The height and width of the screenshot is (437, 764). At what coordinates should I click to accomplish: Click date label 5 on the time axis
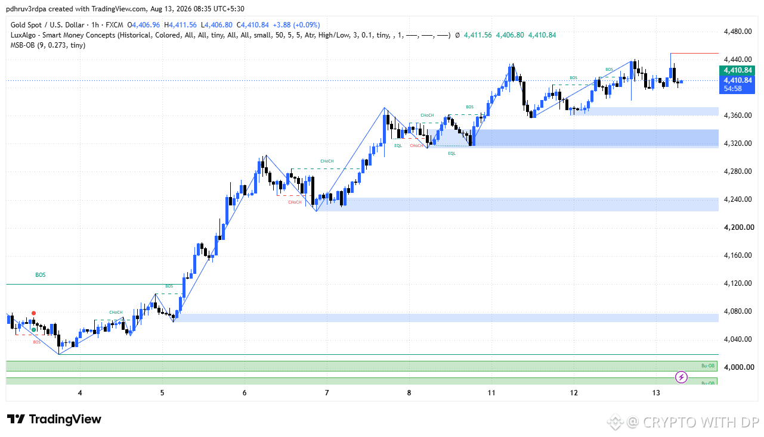162,393
